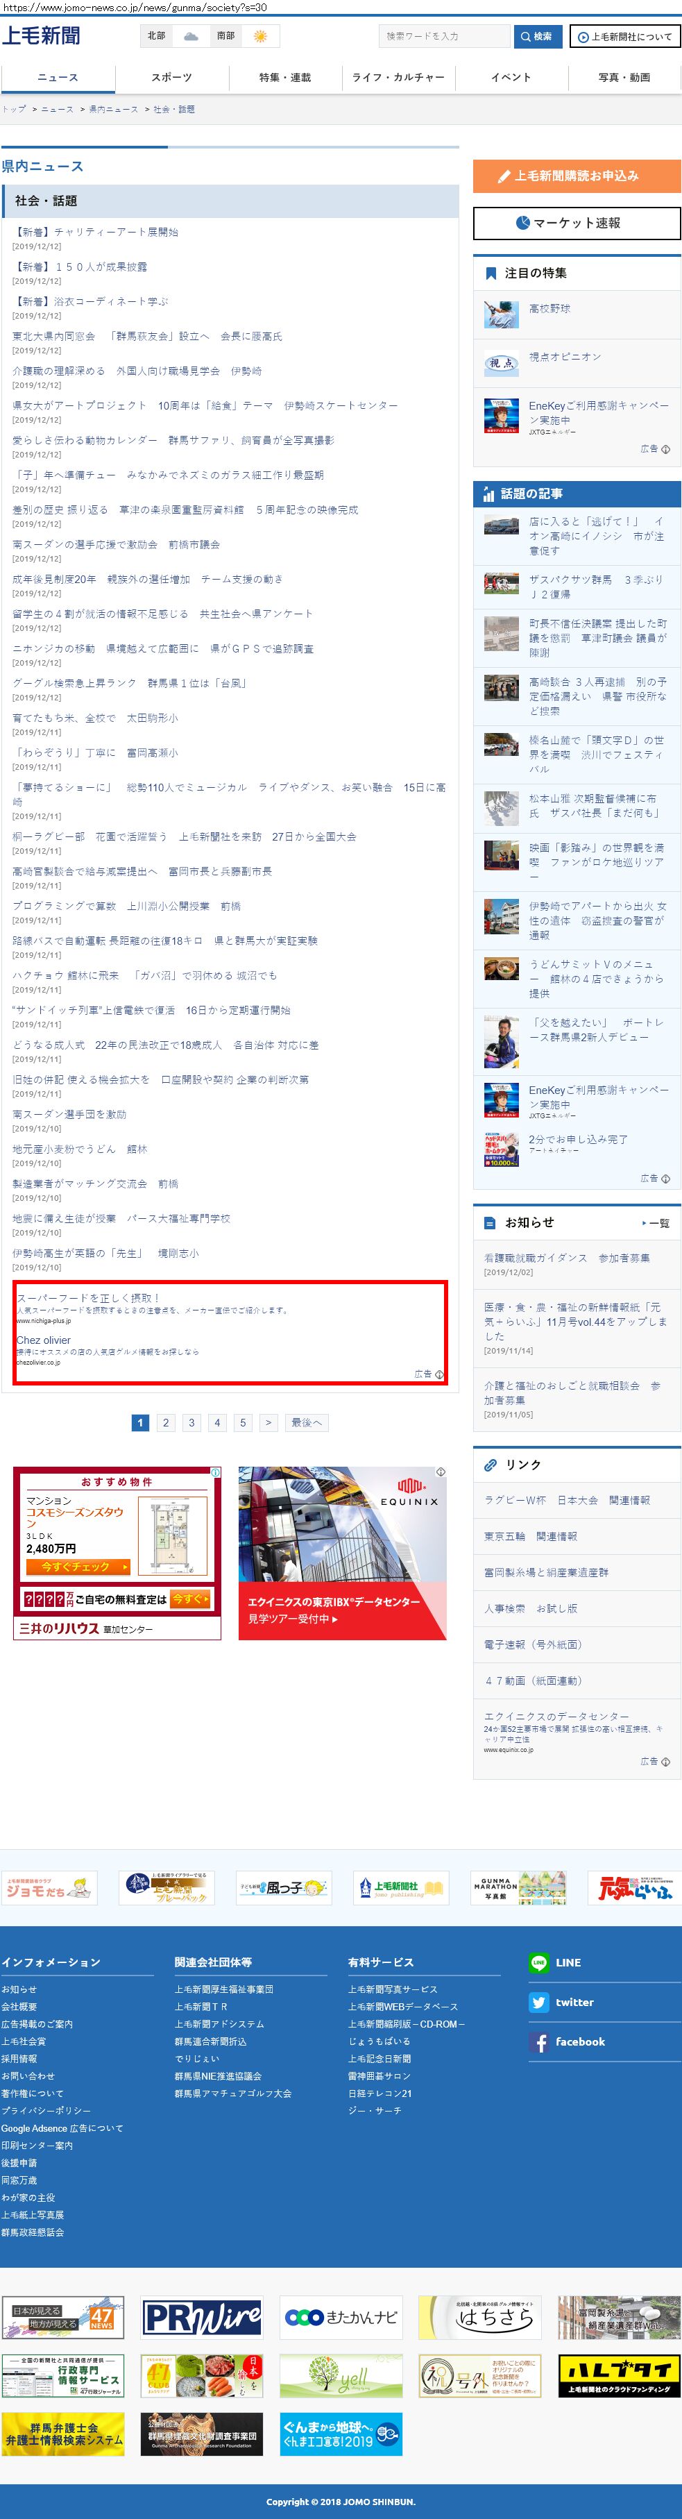The image size is (682, 2519).
Task: Click the 検索 search button
Action: pyautogui.click(x=536, y=36)
